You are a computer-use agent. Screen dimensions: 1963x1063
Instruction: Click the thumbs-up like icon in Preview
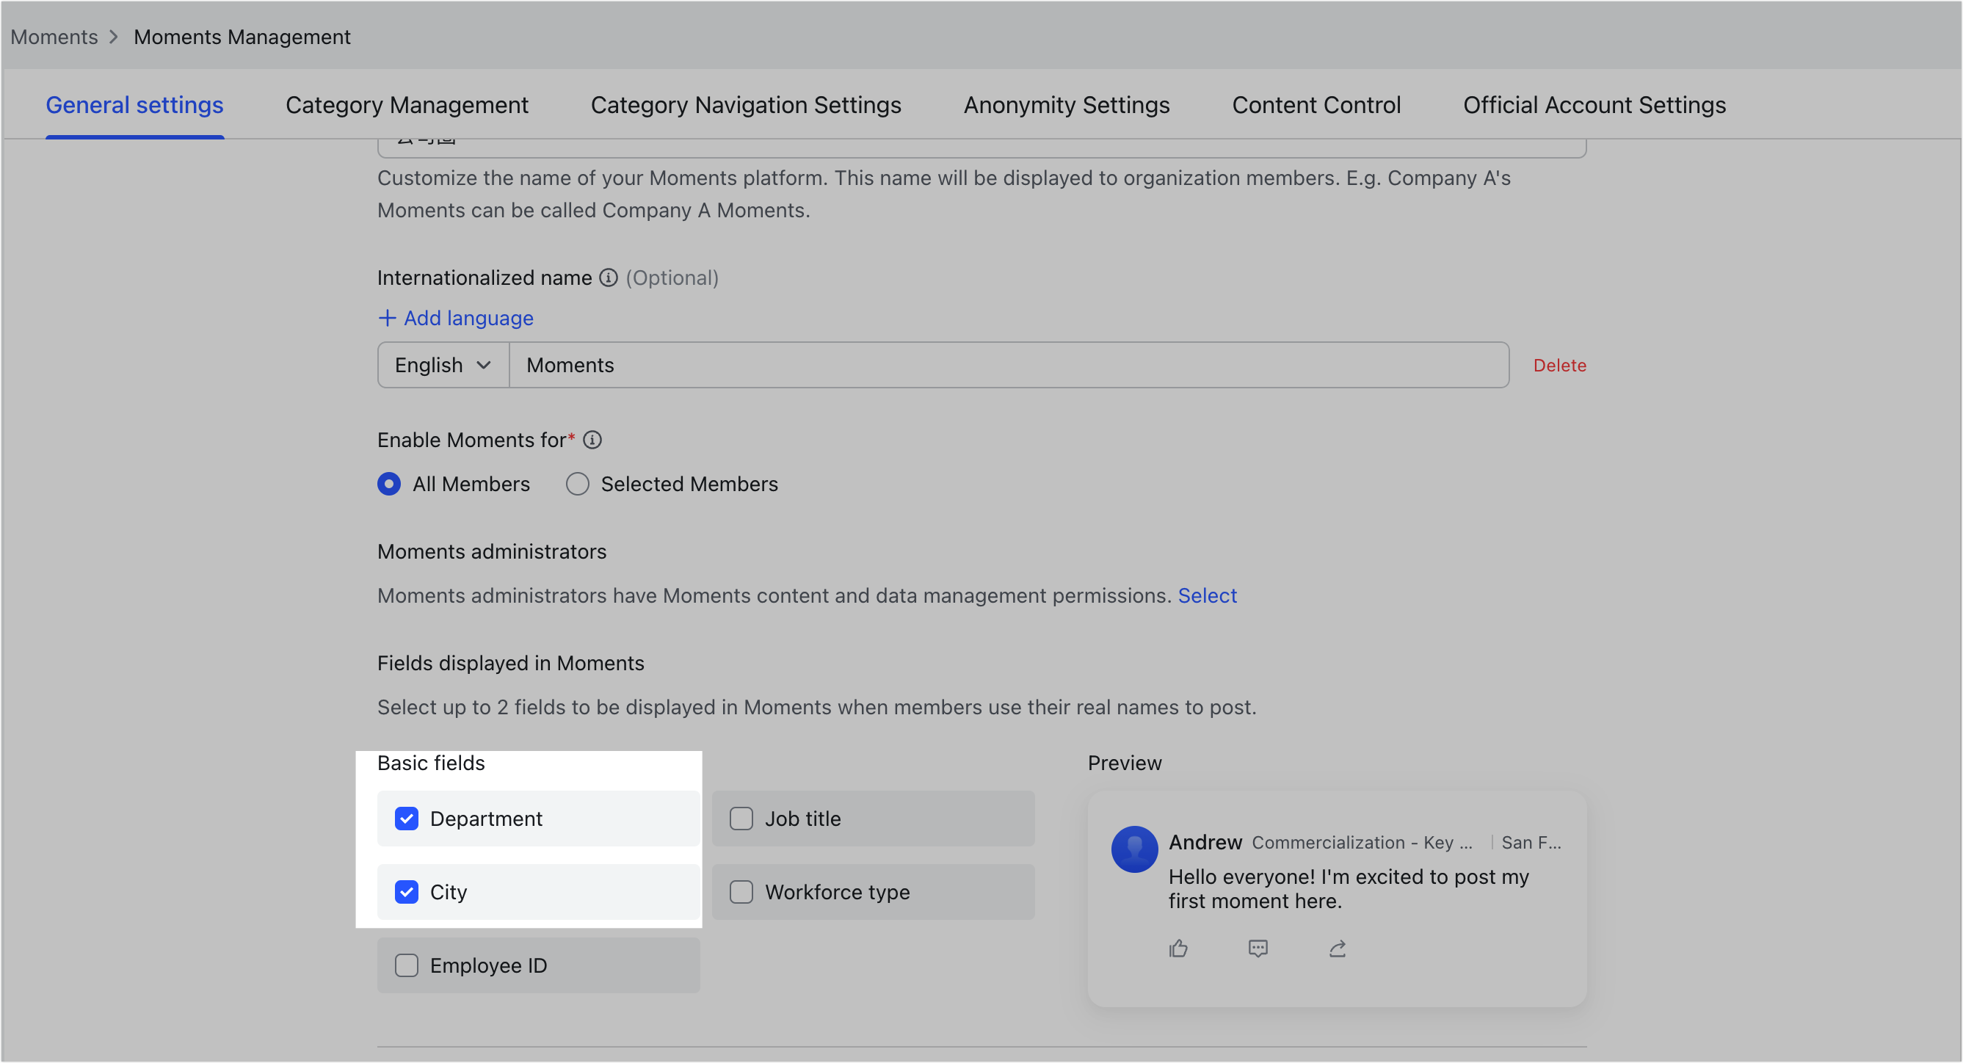coord(1178,948)
